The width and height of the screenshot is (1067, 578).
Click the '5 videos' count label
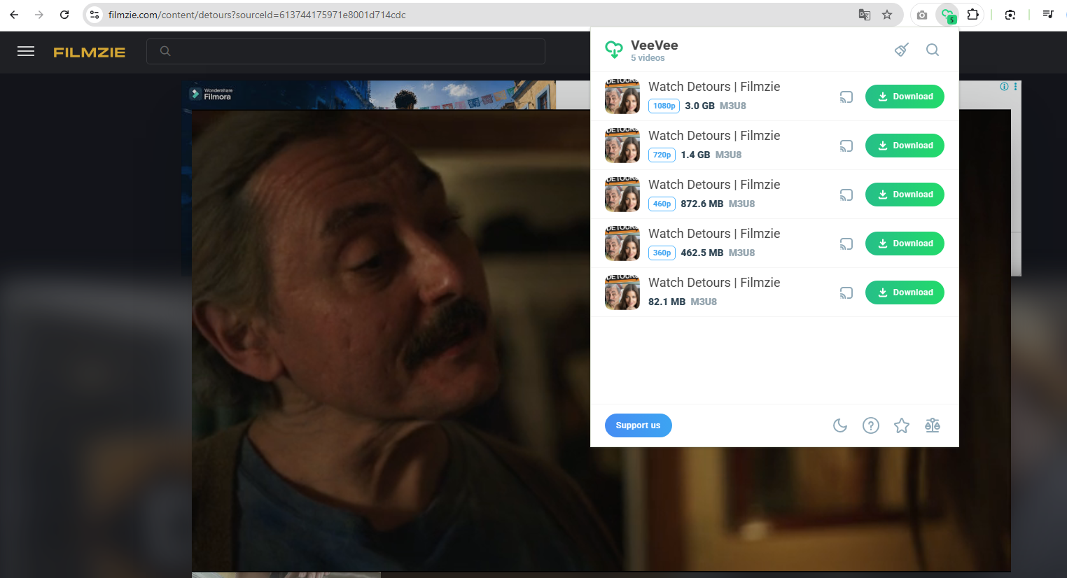(648, 58)
